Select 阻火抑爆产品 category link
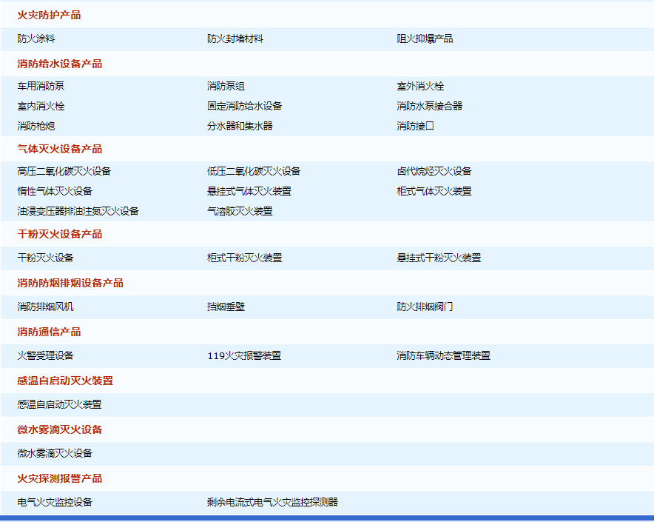 click(425, 39)
